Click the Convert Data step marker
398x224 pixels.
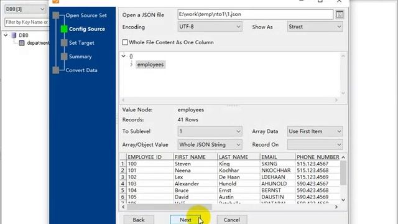(x=56, y=70)
